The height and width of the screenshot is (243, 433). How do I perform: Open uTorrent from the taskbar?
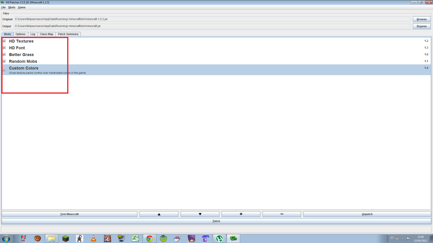click(x=219, y=238)
